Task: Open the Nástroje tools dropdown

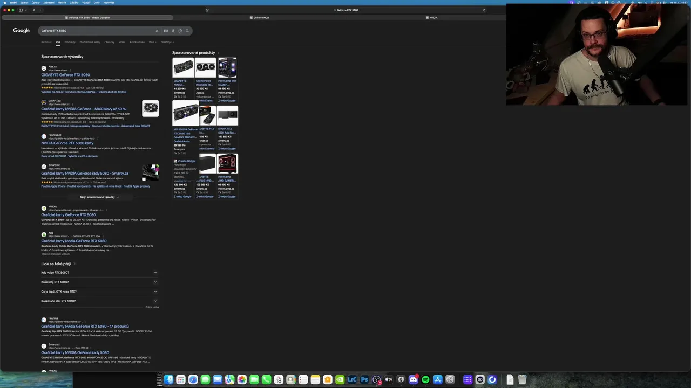Action: point(167,42)
